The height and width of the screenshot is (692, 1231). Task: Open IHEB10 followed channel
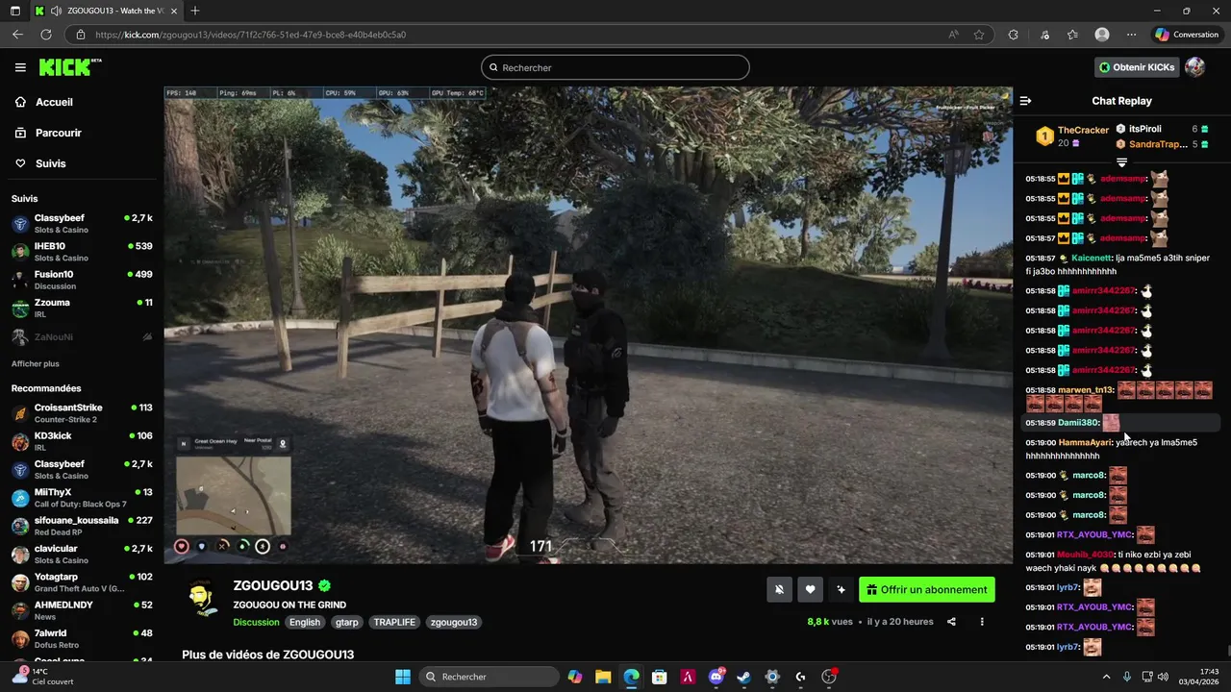82,252
